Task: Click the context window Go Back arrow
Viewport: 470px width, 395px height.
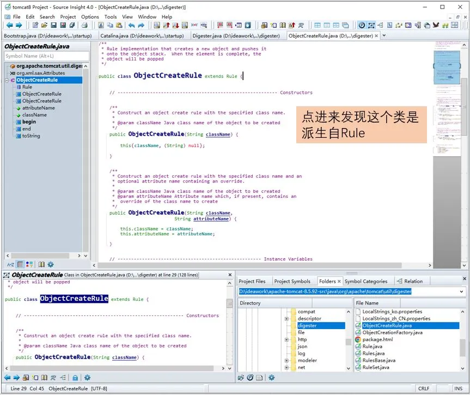Action: tap(8, 378)
